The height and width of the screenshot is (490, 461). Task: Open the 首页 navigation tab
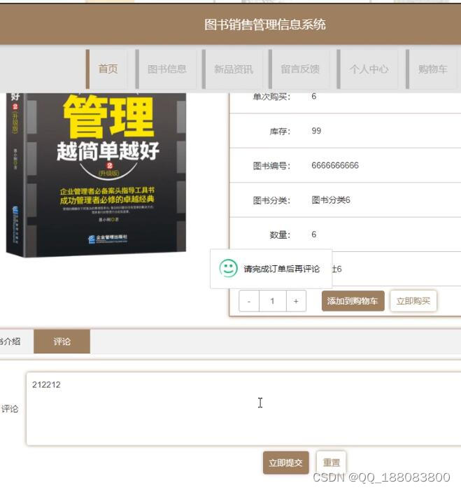(x=107, y=69)
